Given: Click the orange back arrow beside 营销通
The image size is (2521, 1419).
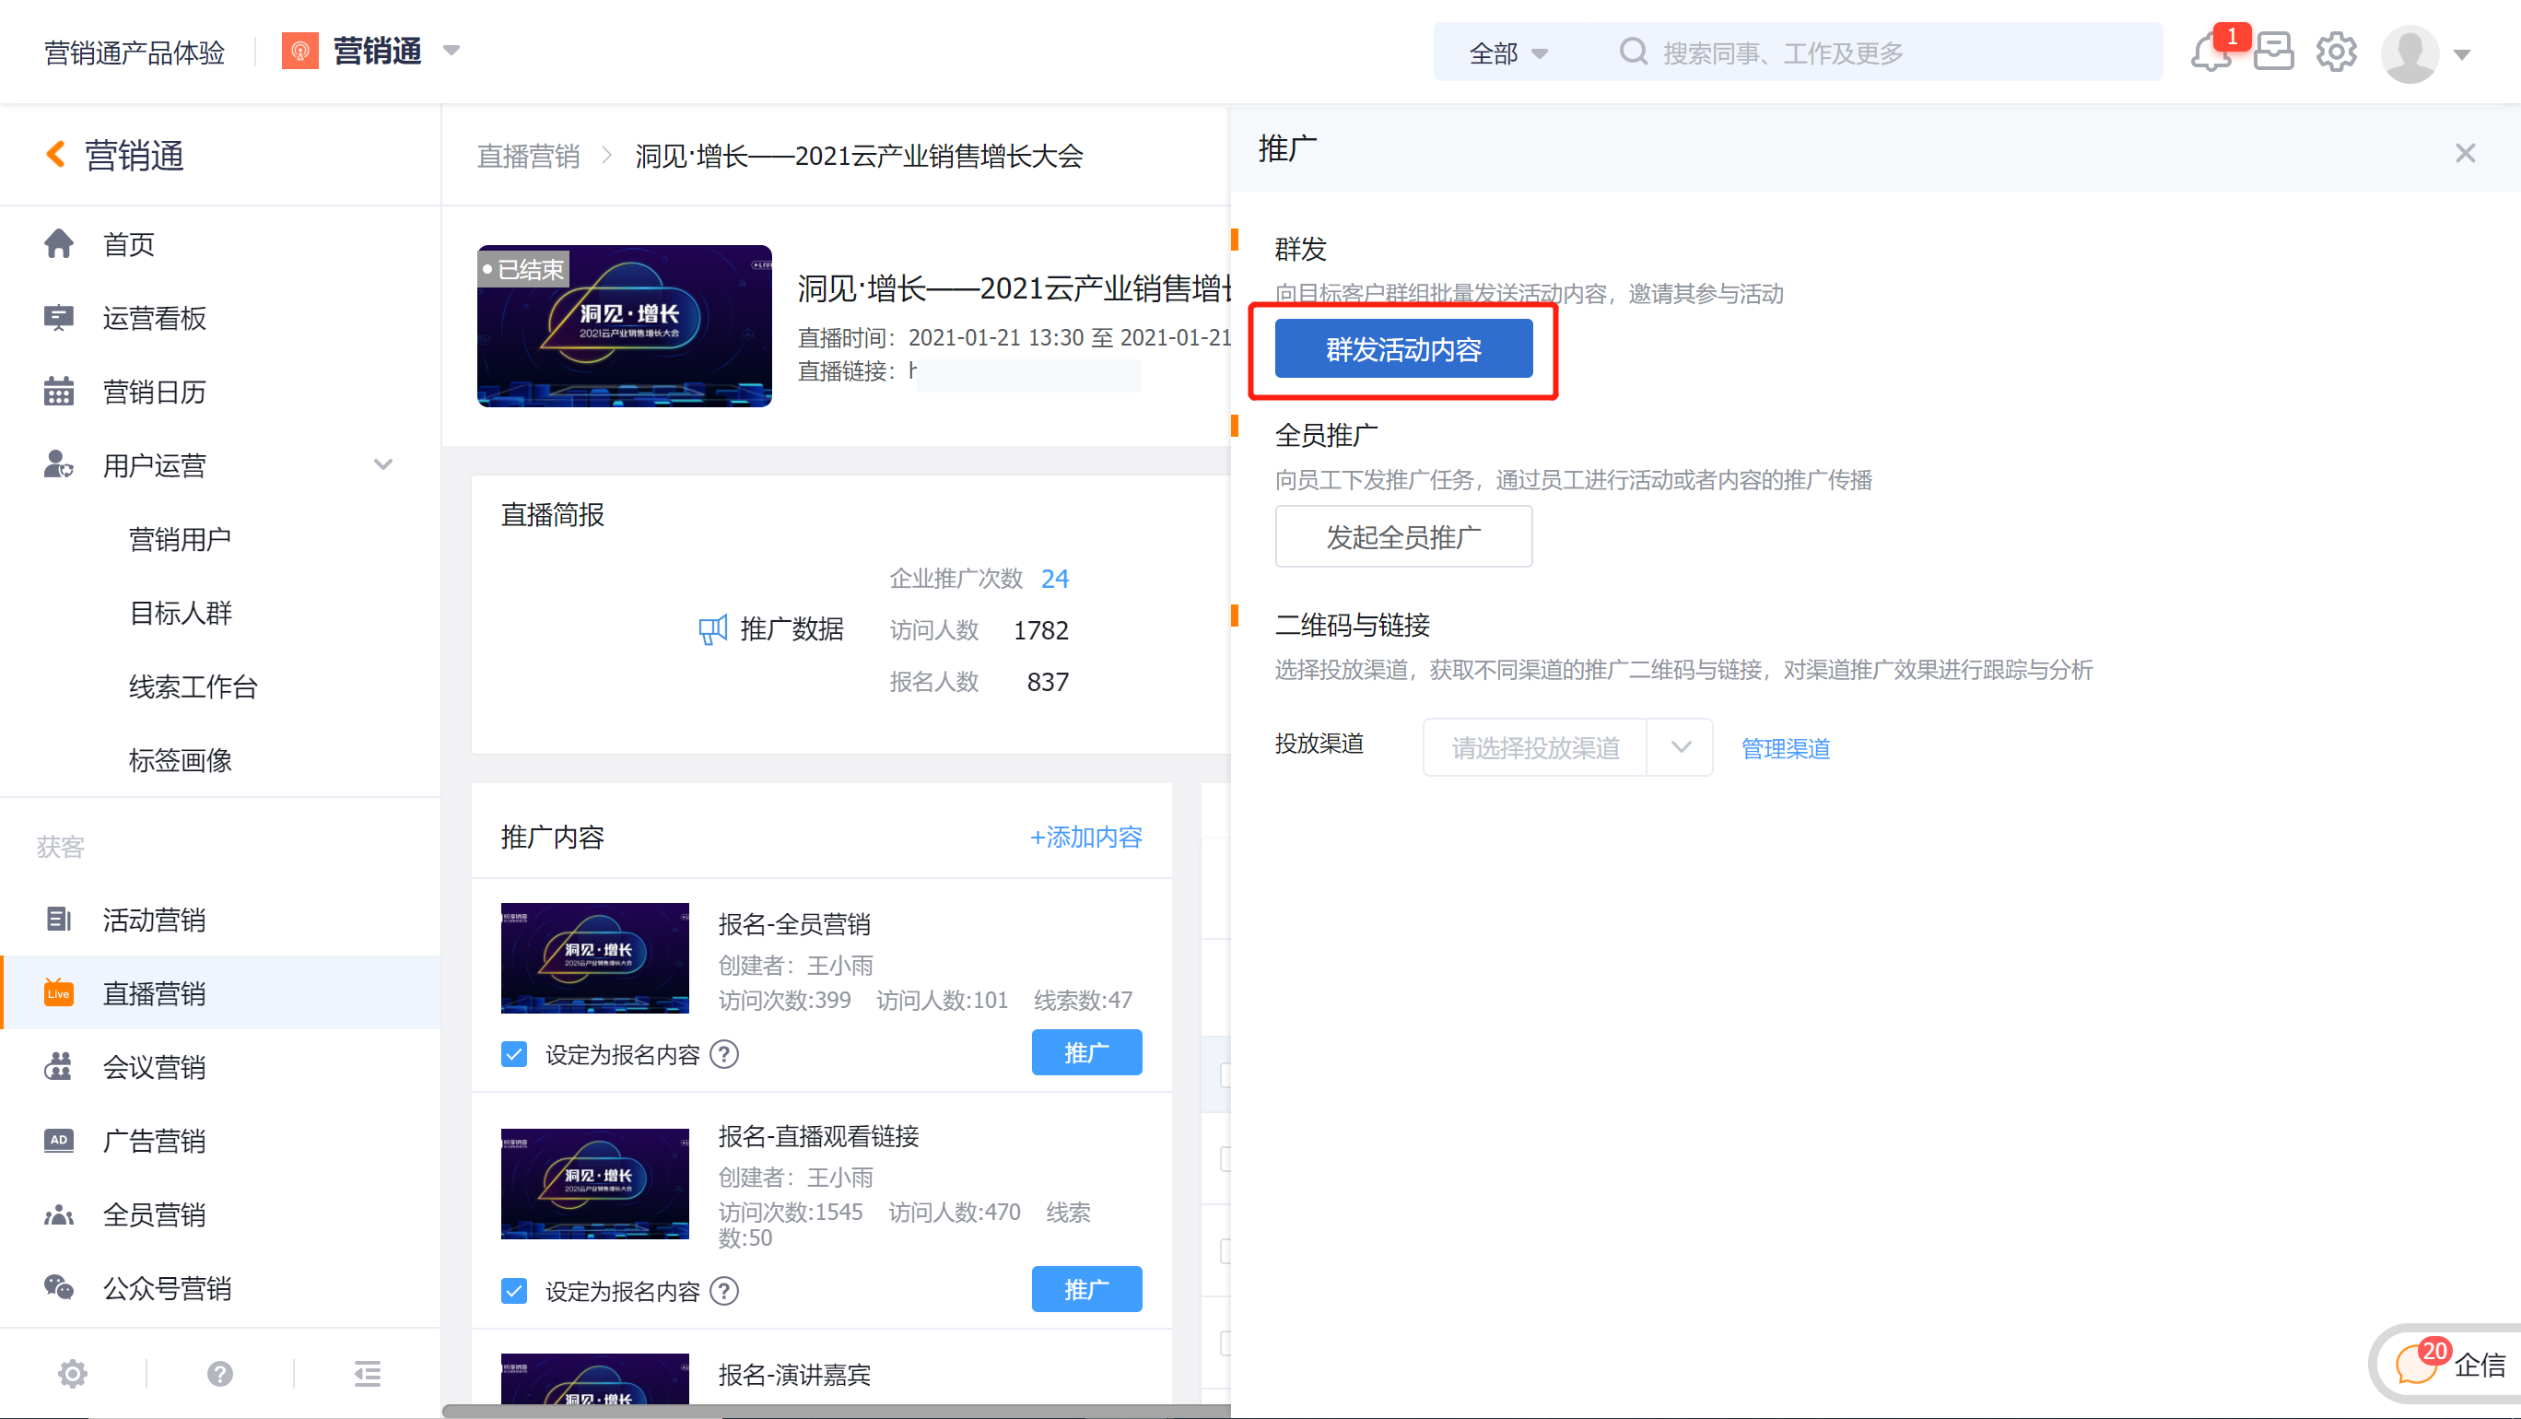Looking at the screenshot, I should click(x=56, y=155).
